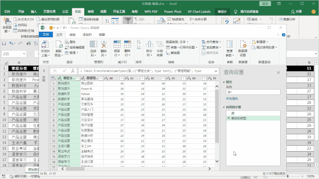Click Remove Columns (删除列) icon
The image size is (319, 179).
[x=104, y=45]
